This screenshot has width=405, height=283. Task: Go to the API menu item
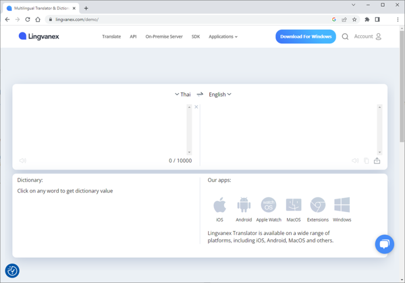pyautogui.click(x=133, y=36)
